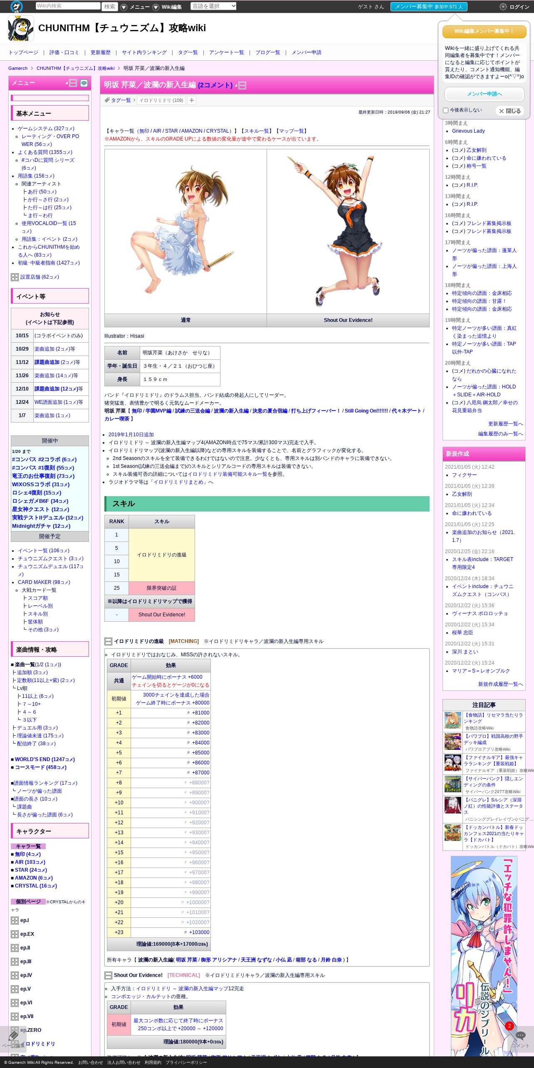Click the manga advertisement banner in right sidebar

click(x=484, y=956)
